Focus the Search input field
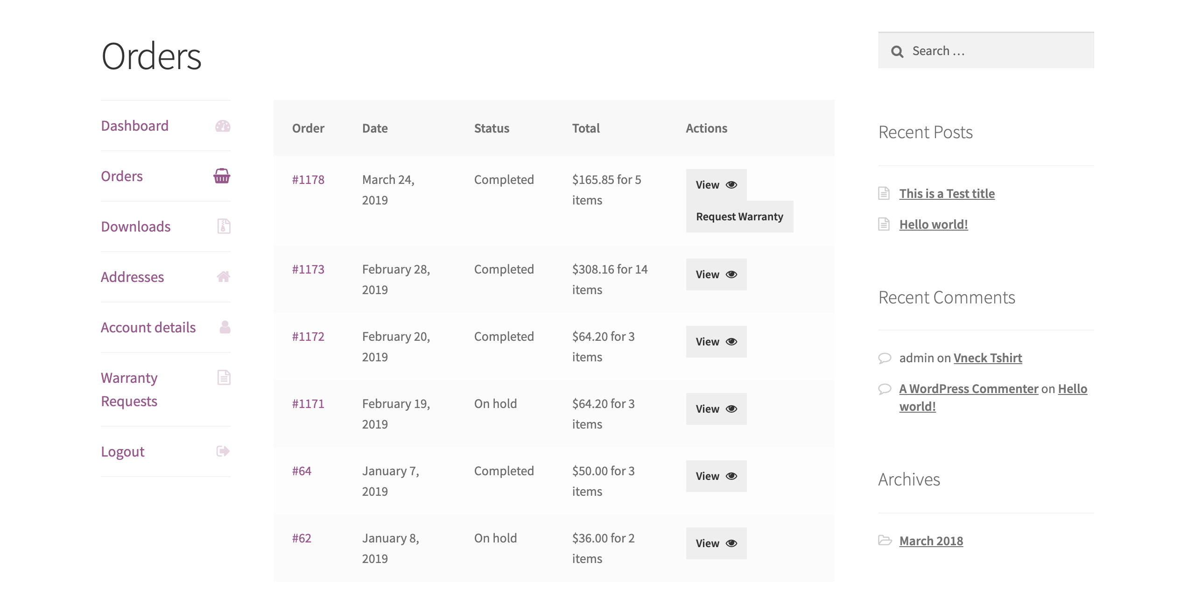1195x591 pixels. pos(999,51)
